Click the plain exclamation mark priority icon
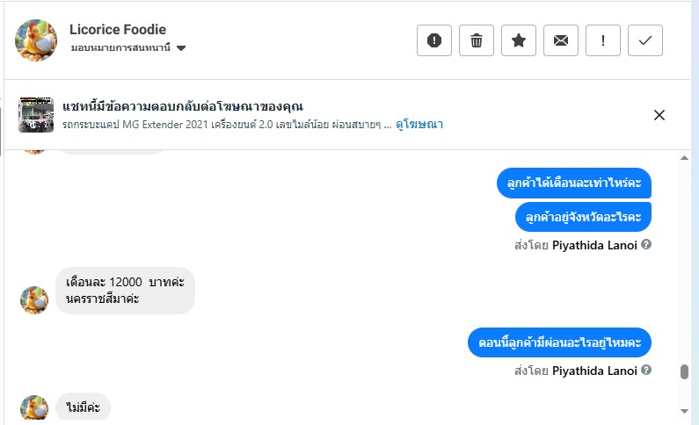 [603, 40]
